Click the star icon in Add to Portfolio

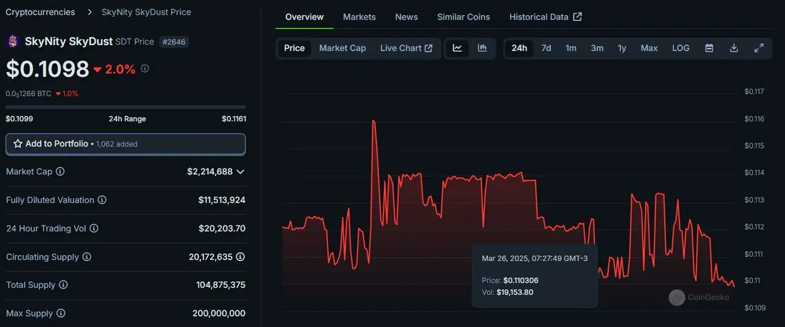pyautogui.click(x=18, y=143)
